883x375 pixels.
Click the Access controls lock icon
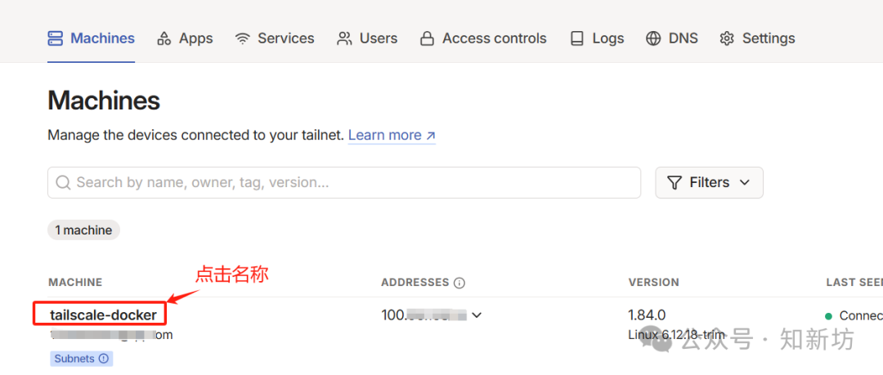[x=427, y=38]
